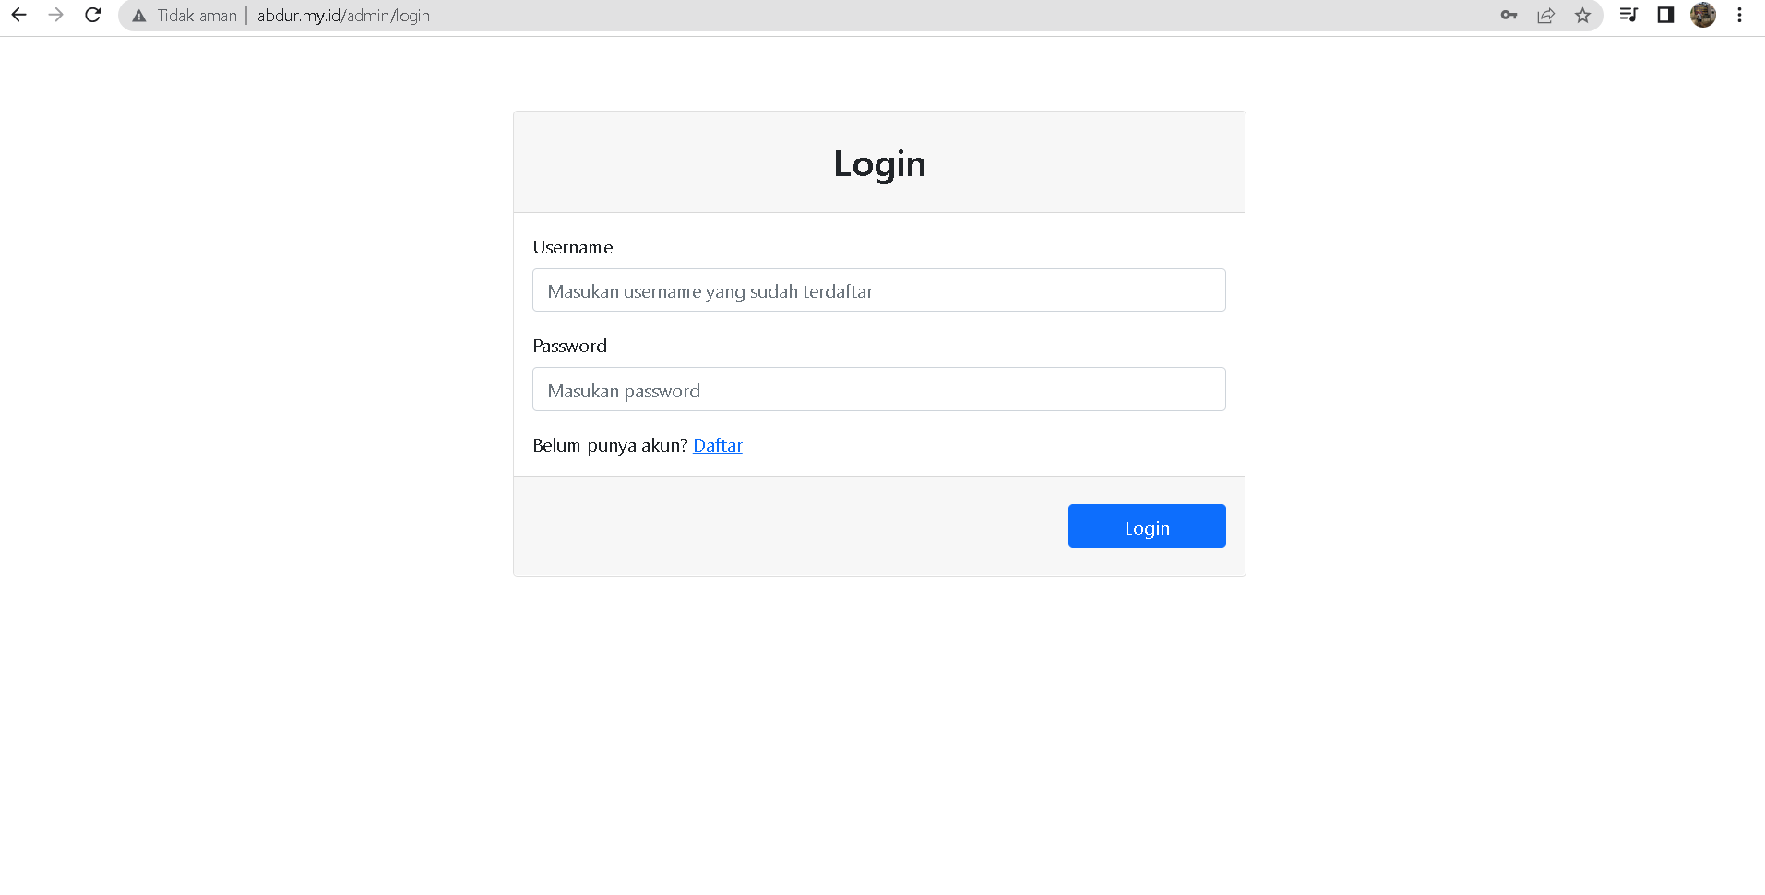1765x895 pixels.
Task: Click the security warning triangle icon
Action: (x=139, y=15)
